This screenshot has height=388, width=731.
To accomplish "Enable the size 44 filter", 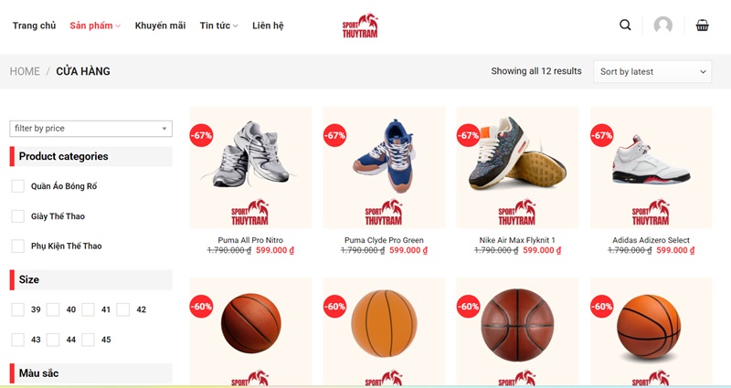I will coord(53,340).
